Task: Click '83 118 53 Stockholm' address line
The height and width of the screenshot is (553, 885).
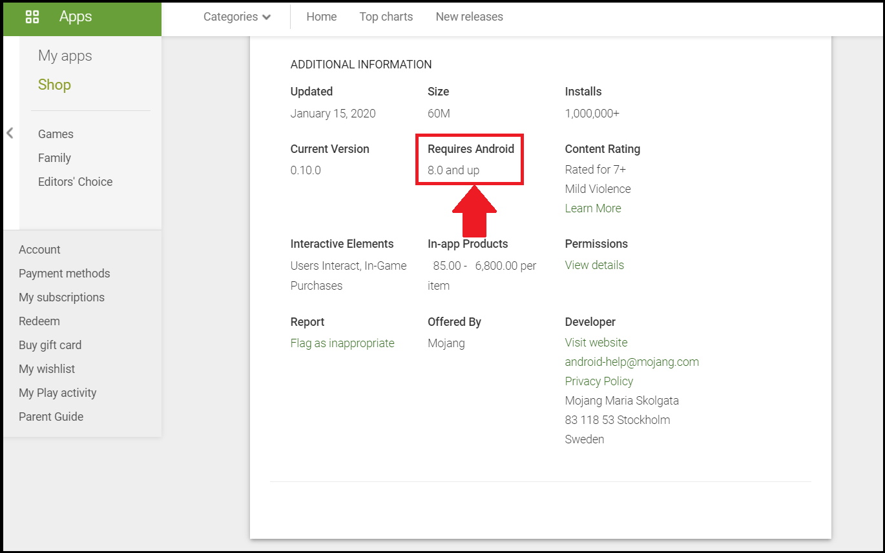Action: (618, 420)
